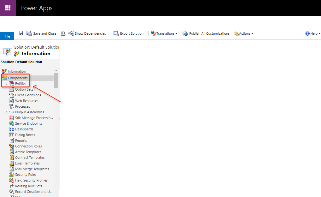Select Service Endpoints in the tree
The width and height of the screenshot is (321, 197).
[29, 123]
